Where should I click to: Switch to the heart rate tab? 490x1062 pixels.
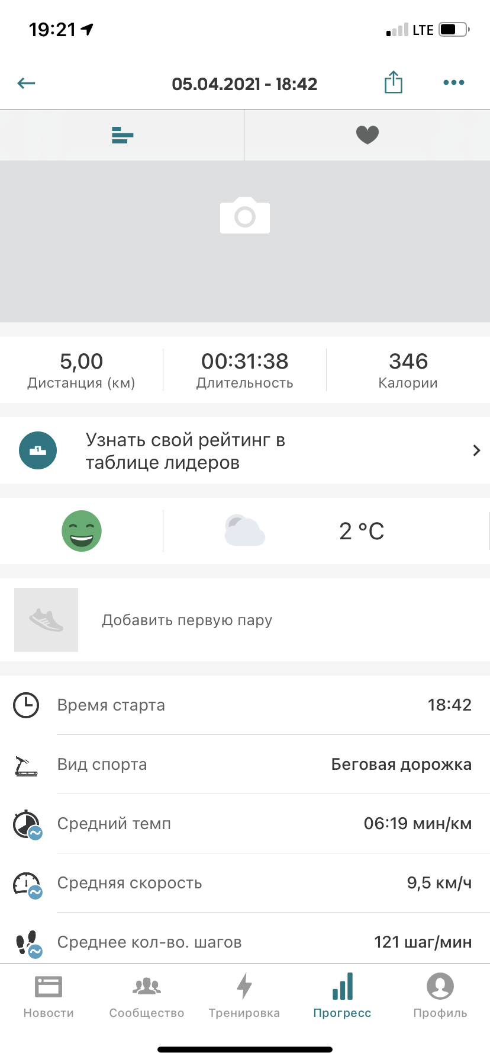pyautogui.click(x=367, y=135)
